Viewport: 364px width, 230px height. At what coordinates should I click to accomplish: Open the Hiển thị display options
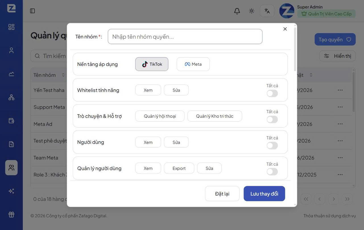pyautogui.click(x=338, y=56)
